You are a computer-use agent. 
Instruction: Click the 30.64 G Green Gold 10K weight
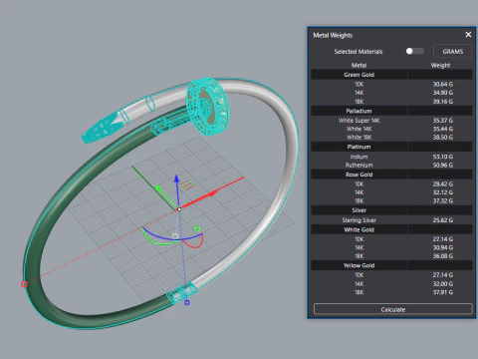(443, 84)
